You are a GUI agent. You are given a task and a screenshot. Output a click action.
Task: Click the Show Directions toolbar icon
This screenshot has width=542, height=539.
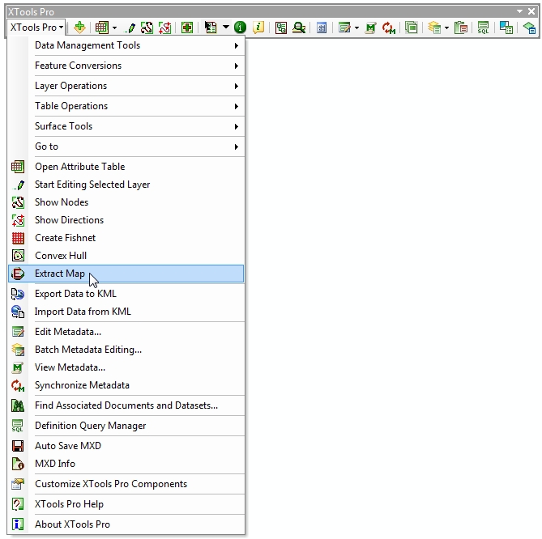(x=165, y=28)
